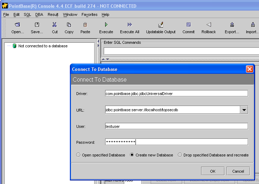259x184 pixels.
Task: Click the PointBase title bar app icon
Action: pos(5,6)
